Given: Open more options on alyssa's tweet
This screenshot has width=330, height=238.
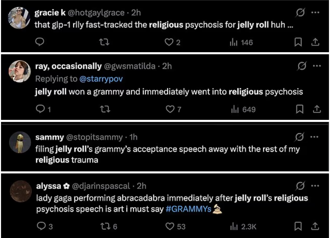Looking at the screenshot, I should [316, 185].
